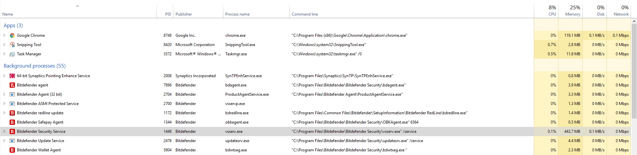Click the scrollbar up arrow
This screenshot has height=155, width=637.
pos(634,21)
